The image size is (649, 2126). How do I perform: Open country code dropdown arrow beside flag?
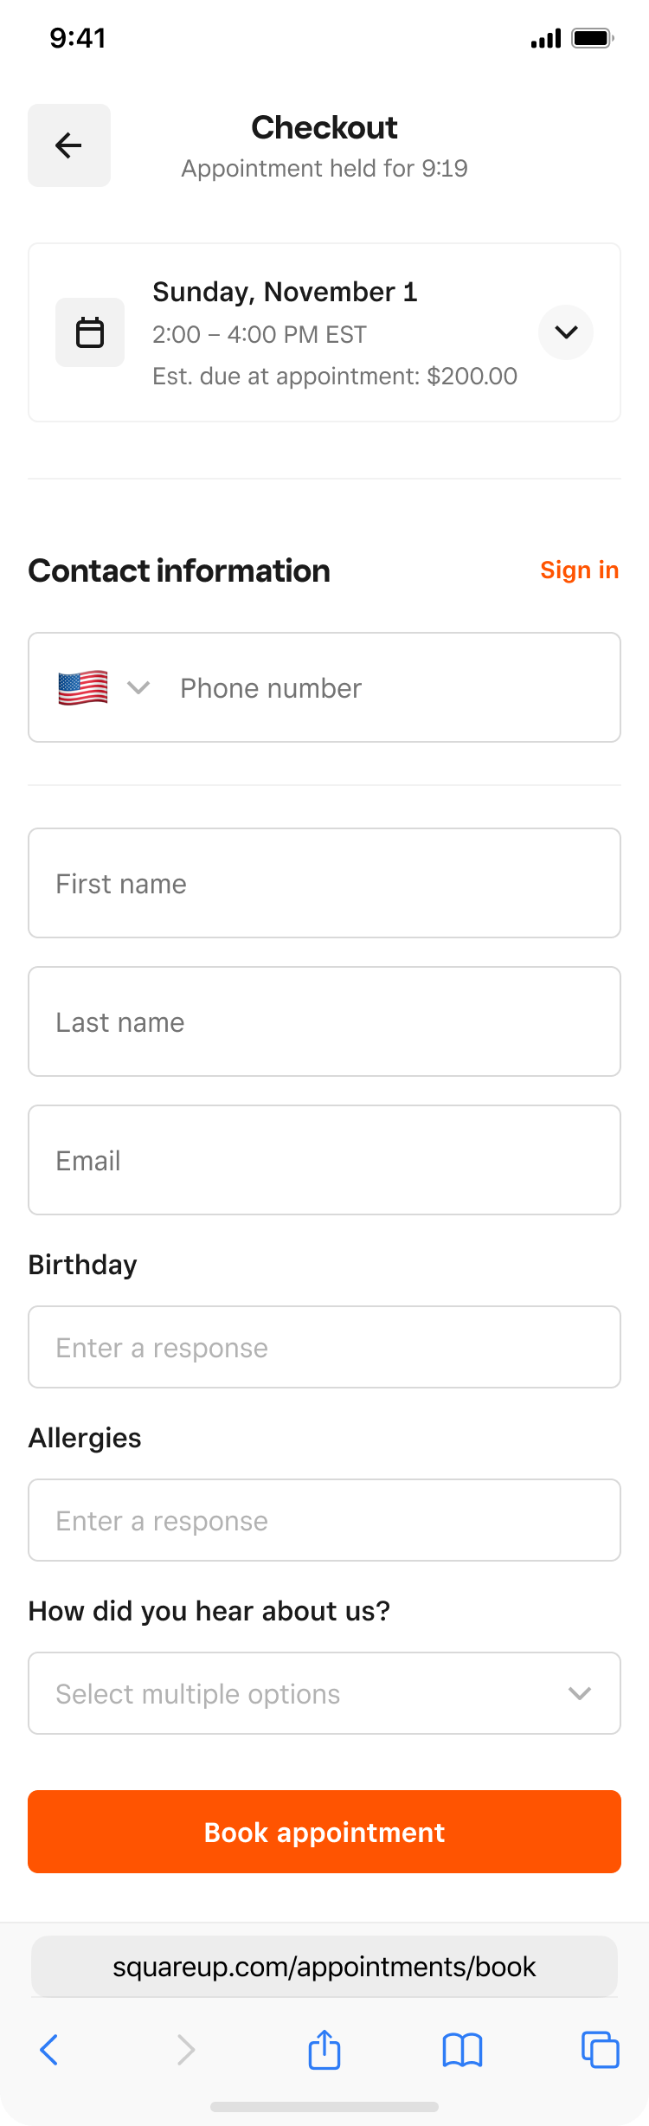[x=138, y=688]
